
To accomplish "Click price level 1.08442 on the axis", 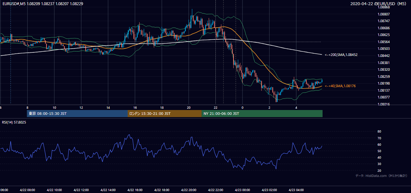I will (x=383, y=56).
